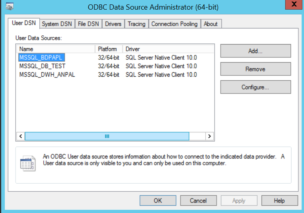Screen dimensions: 304x213
Task: Switch to the System DSN tab
Action: point(57,24)
